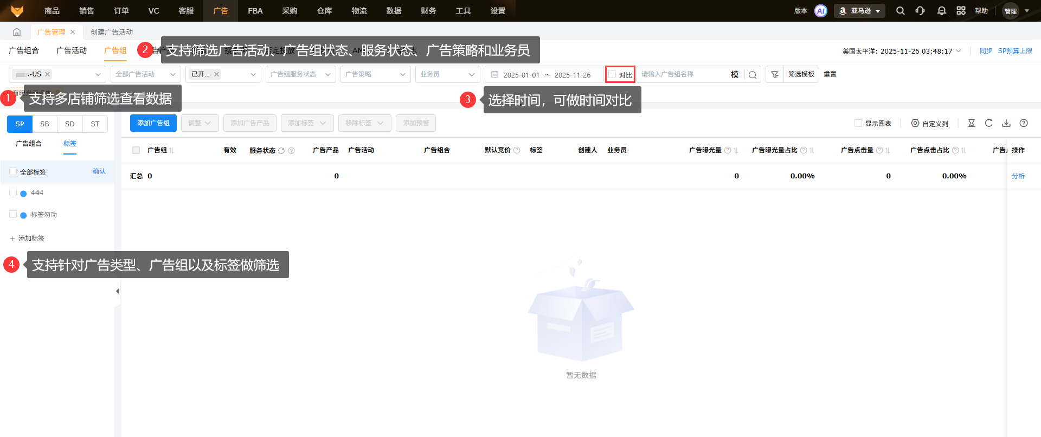
Task: Open the disabled 调整 dropdown
Action: (200, 123)
